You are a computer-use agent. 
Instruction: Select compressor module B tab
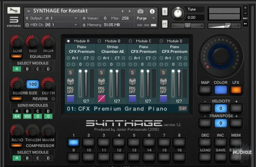pyautogui.click(x=27, y=158)
